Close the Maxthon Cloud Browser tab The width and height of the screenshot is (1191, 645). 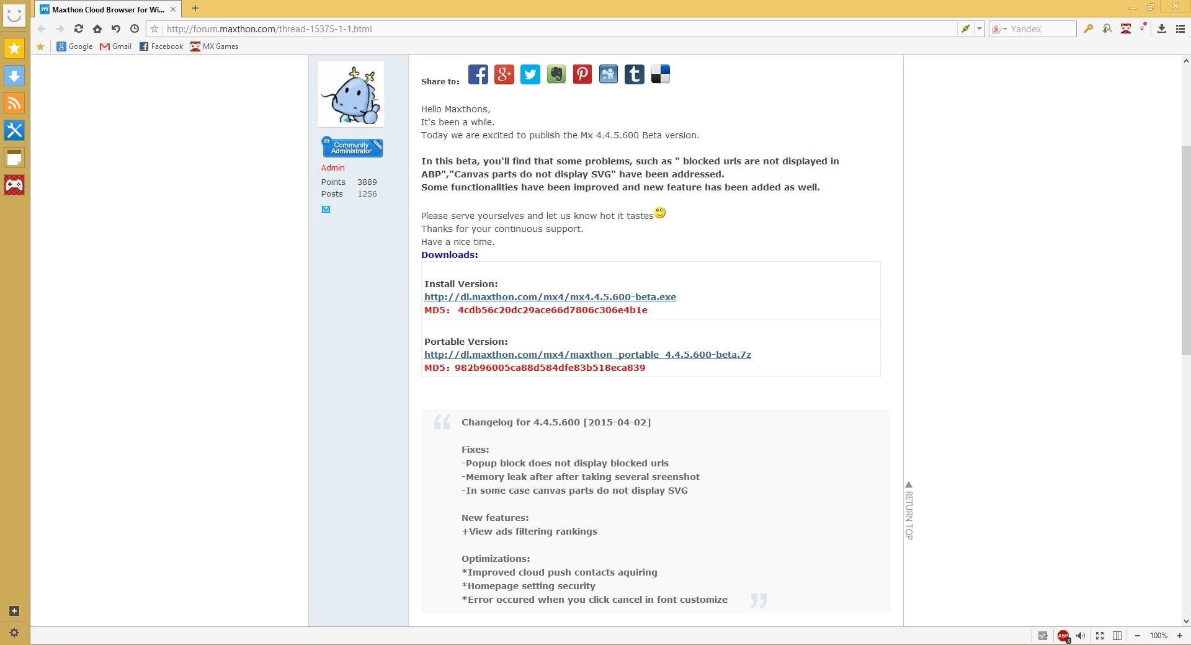click(x=173, y=9)
